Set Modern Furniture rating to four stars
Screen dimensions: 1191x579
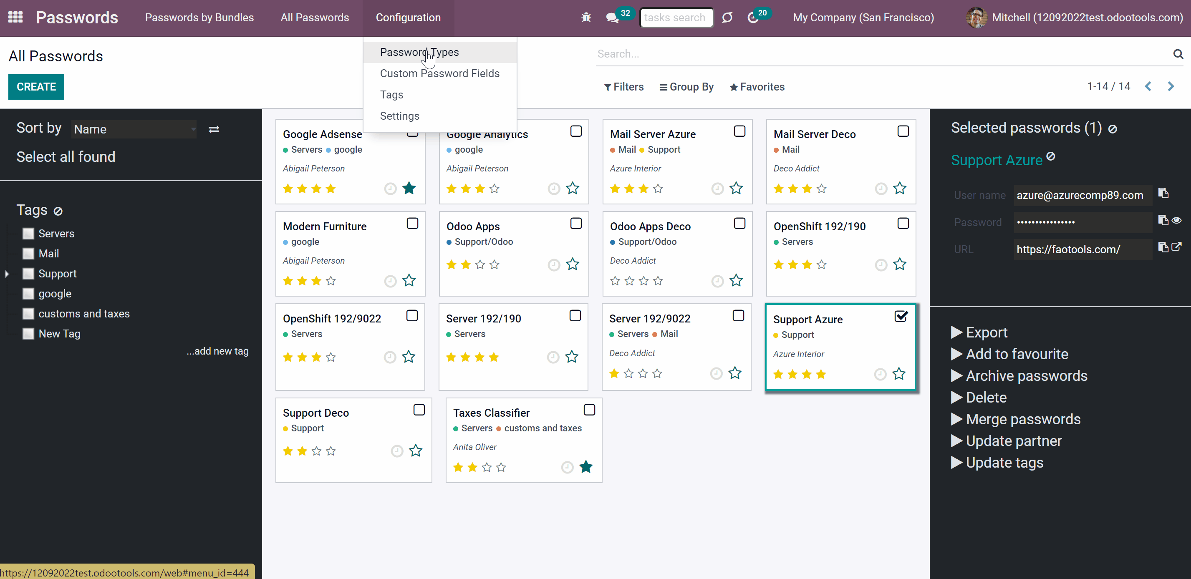click(331, 281)
